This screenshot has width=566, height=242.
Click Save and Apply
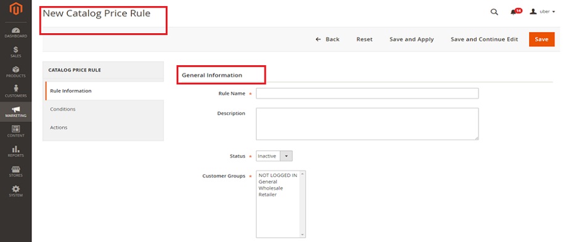pos(411,39)
